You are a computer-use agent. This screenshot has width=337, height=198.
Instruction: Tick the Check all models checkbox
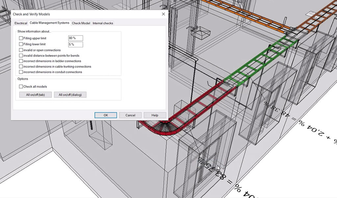pos(21,87)
